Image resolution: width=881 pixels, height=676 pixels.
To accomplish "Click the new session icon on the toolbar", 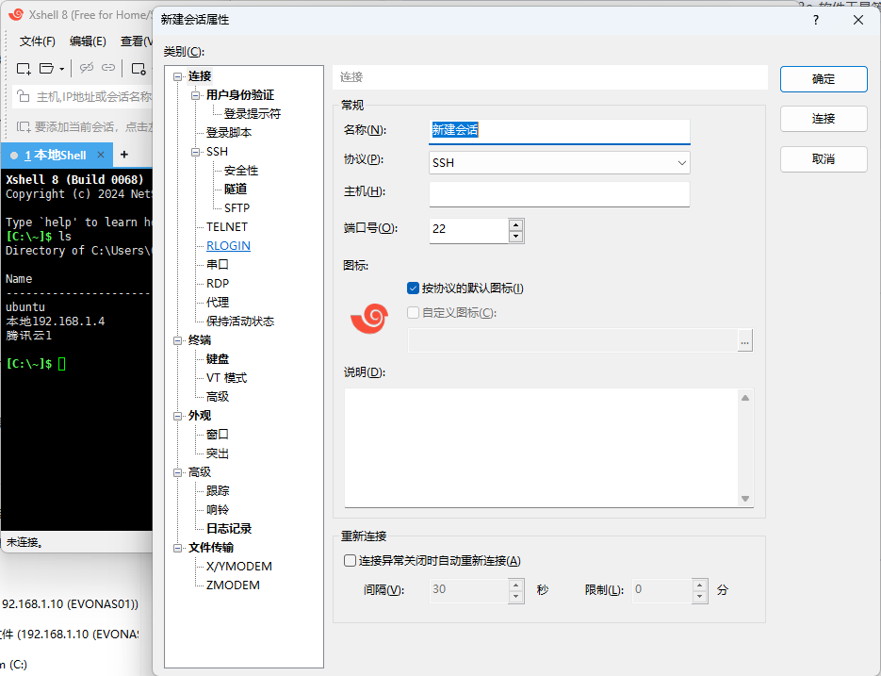I will click(24, 68).
